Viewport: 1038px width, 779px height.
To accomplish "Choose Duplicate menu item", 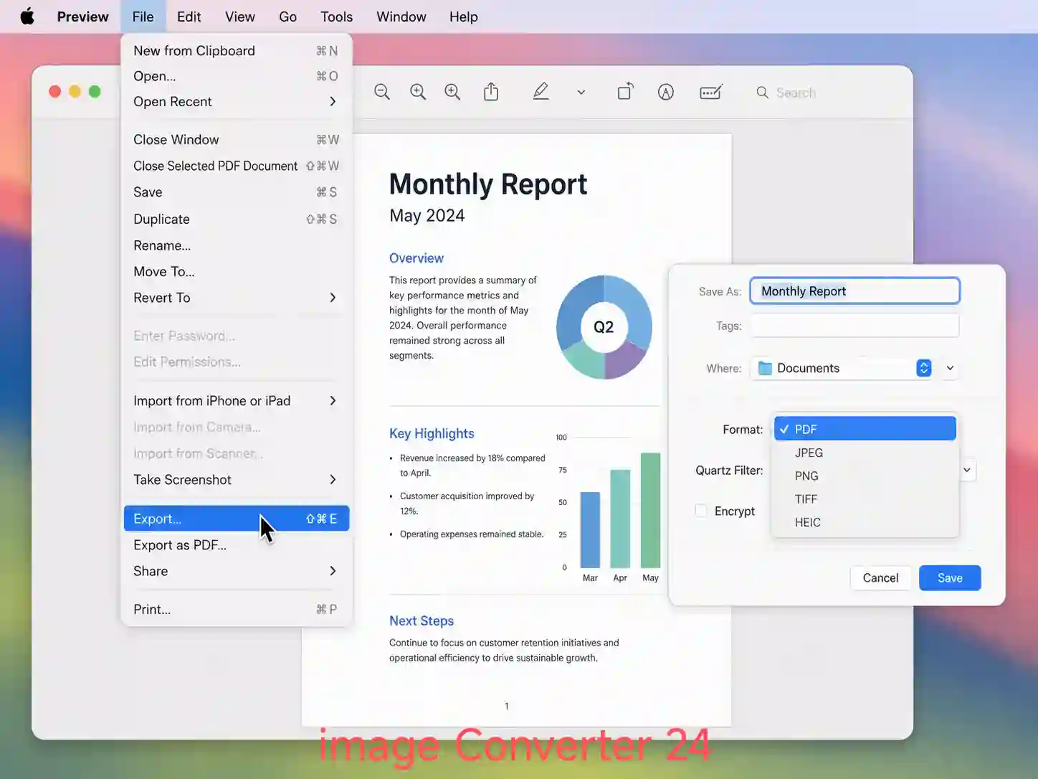I will click(237, 219).
